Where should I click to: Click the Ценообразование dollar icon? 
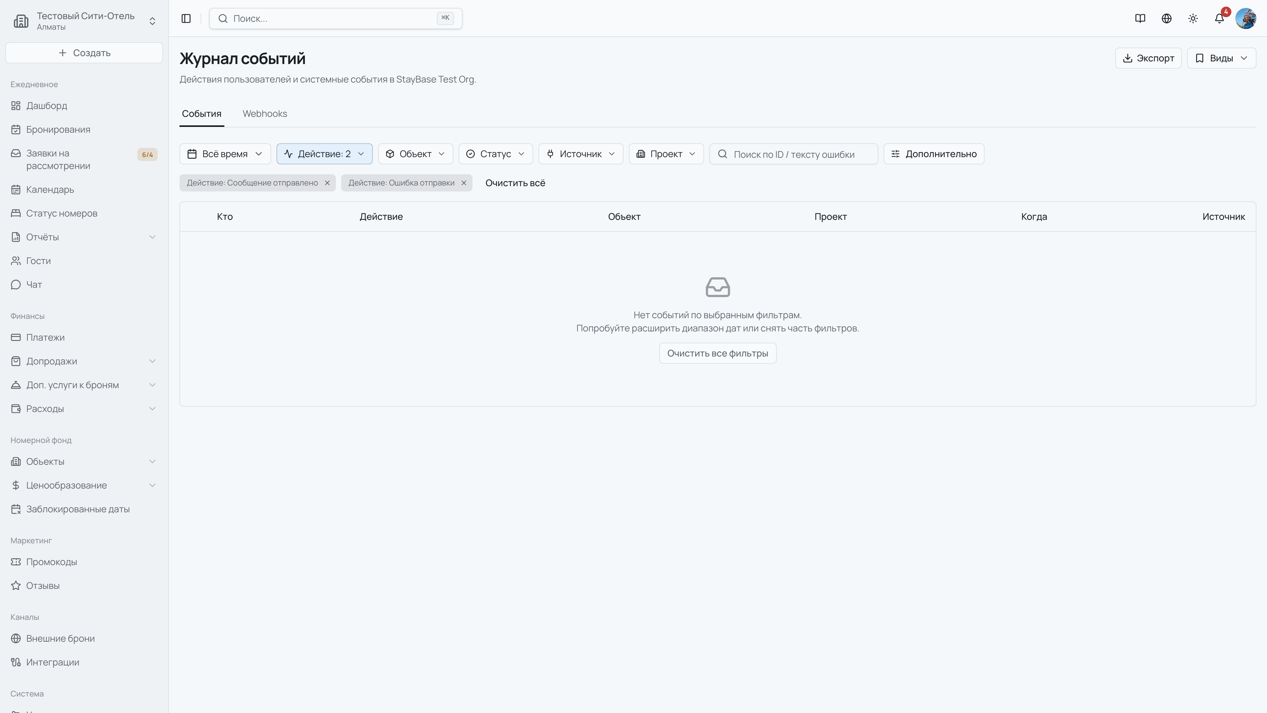coord(16,485)
